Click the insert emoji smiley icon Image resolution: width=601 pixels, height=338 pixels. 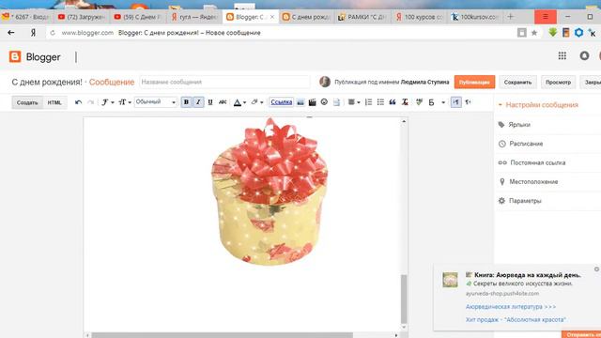pyautogui.click(x=324, y=102)
